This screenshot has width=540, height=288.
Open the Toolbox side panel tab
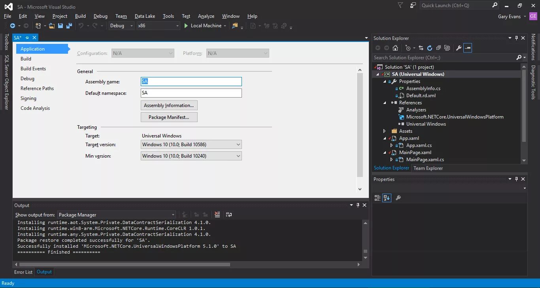(x=6, y=42)
